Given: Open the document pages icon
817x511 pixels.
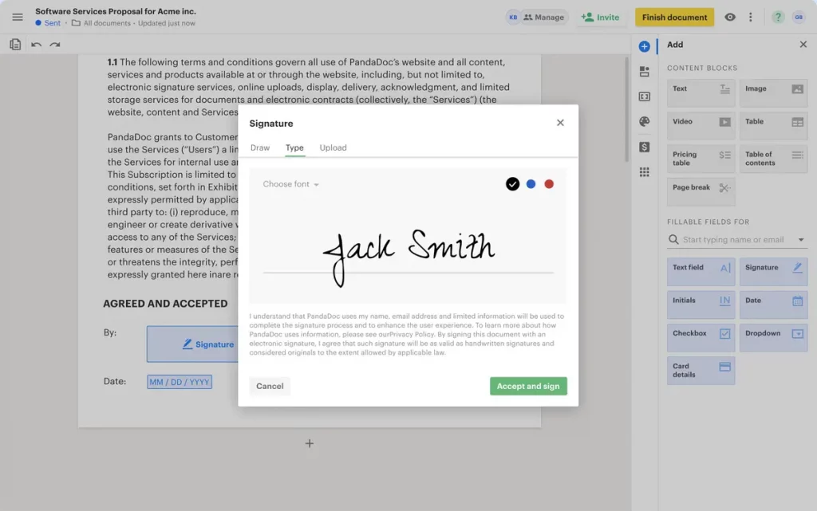Looking at the screenshot, I should click(x=15, y=45).
